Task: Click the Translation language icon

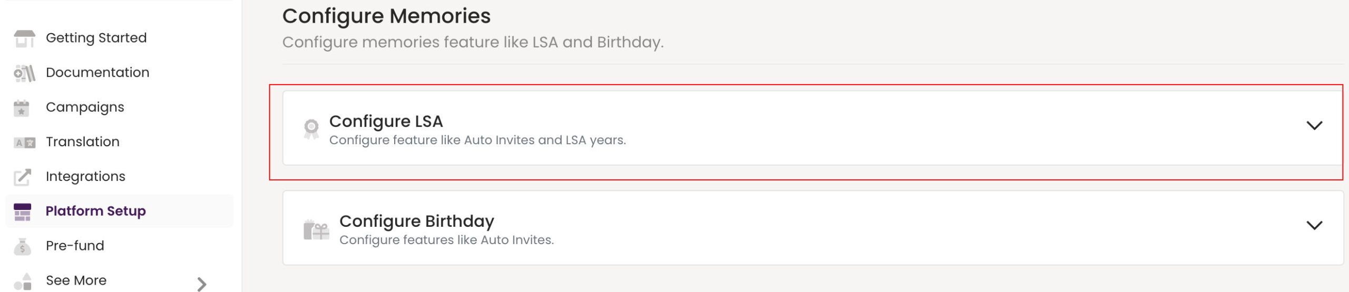Action: tap(24, 143)
